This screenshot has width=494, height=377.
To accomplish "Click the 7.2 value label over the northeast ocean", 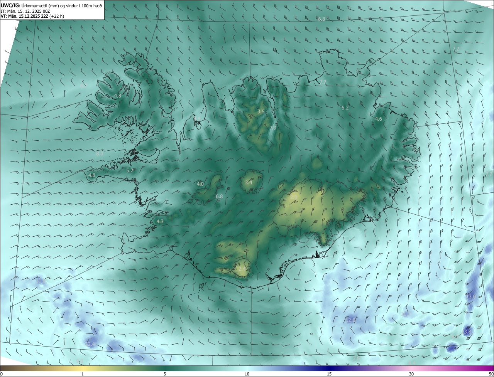I will pyautogui.click(x=456, y=49).
